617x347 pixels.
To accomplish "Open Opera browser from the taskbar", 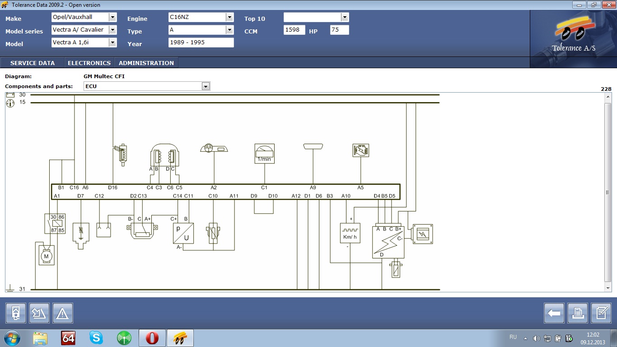I will 152,338.
